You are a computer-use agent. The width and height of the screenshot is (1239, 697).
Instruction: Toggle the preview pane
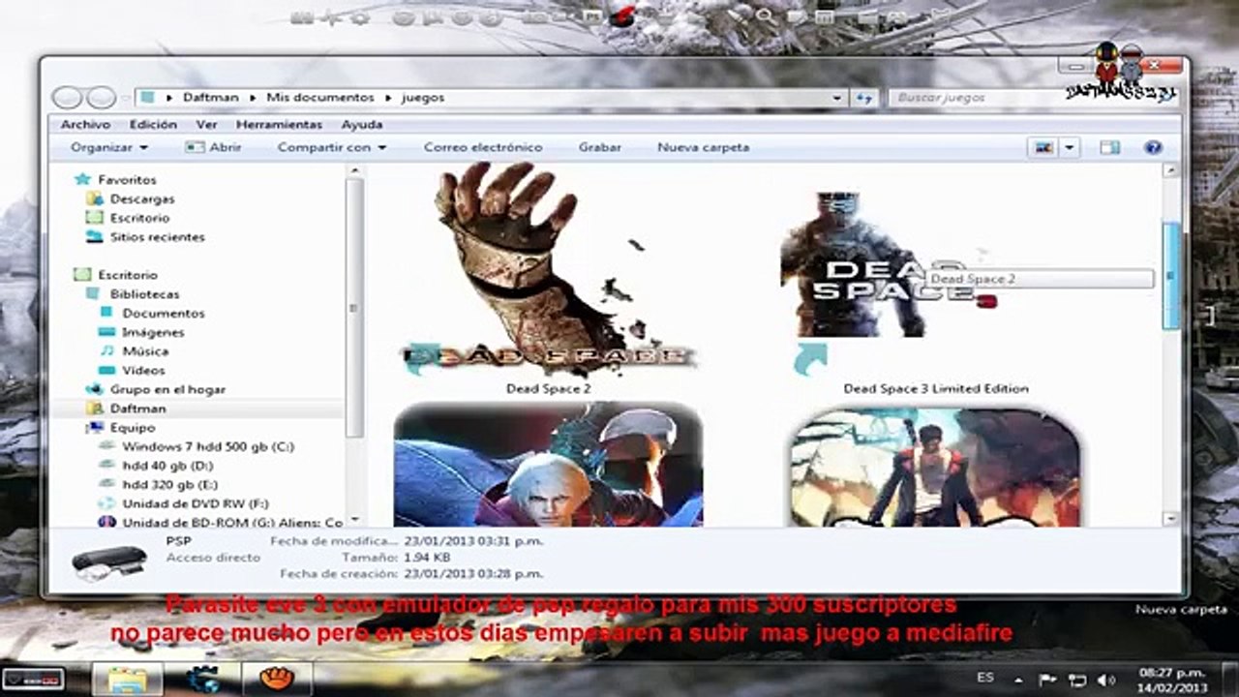[x=1110, y=148]
